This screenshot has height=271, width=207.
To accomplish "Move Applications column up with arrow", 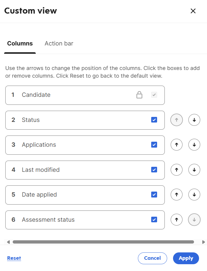I will tap(177, 145).
